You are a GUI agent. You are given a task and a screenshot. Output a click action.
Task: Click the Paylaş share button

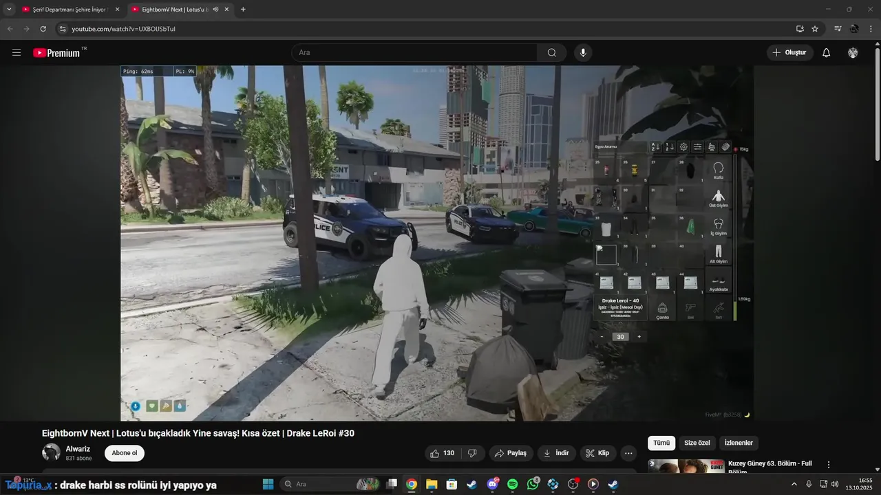pos(511,453)
